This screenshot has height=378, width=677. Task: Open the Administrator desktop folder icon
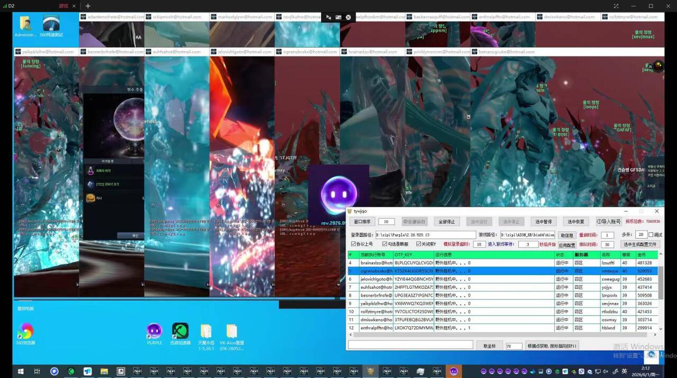[x=25, y=26]
